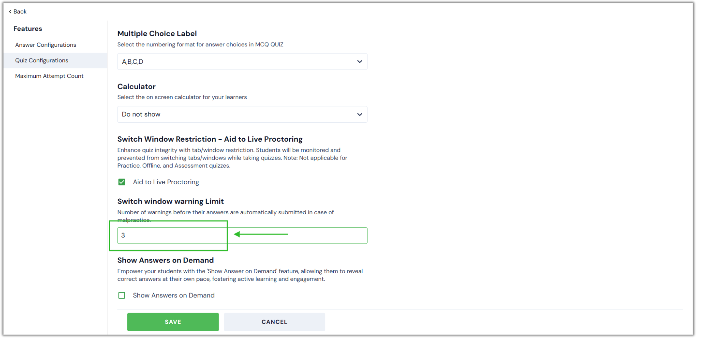Click the switch window warning limit field

click(171, 235)
